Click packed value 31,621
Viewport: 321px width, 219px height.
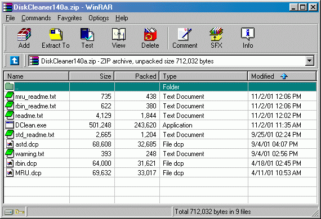coord(146,163)
